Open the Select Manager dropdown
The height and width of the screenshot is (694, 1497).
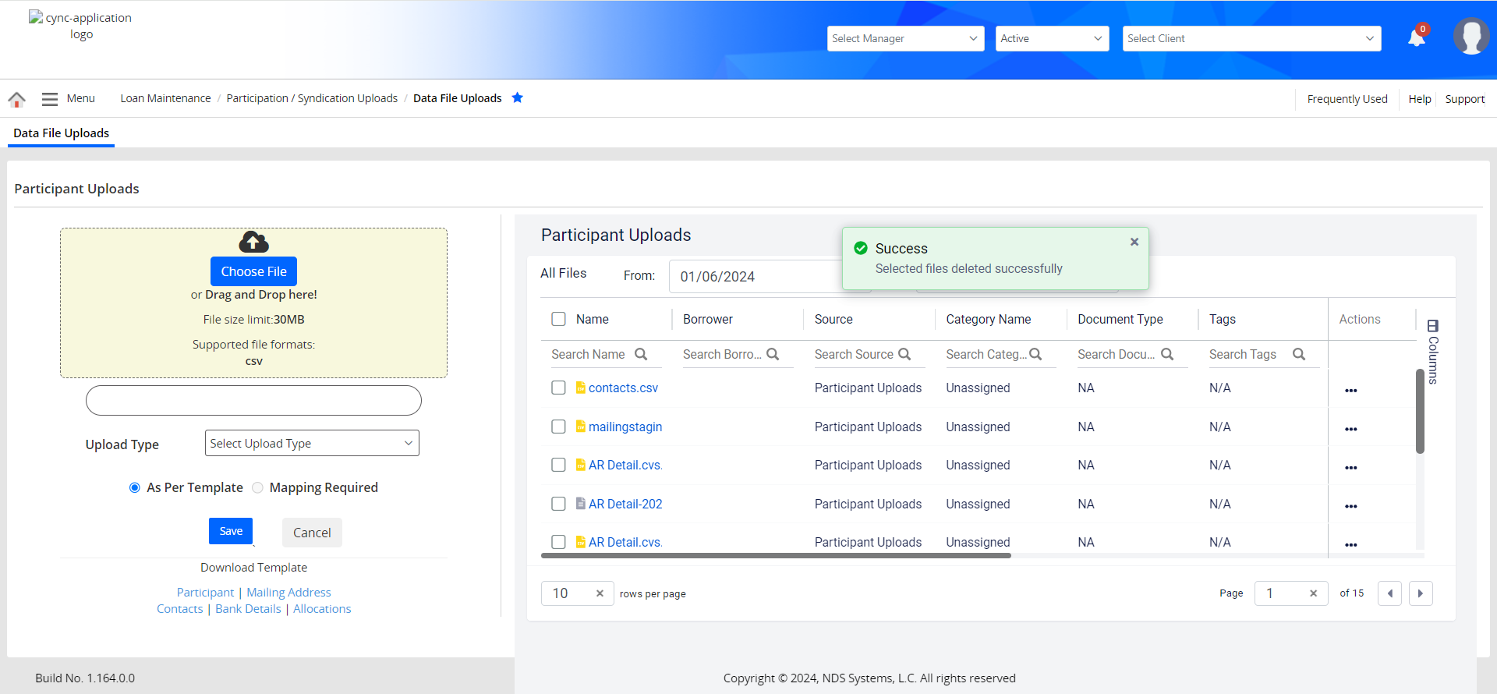click(905, 38)
